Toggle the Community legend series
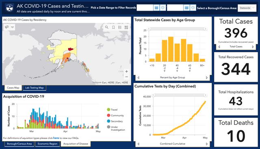The image size is (260, 149). [x=115, y=115]
